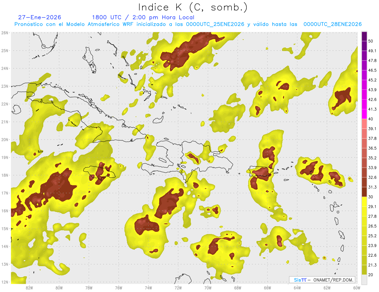Image resolution: width=379 pixels, height=292 pixels.
Task: Select the salmon colorbar segment between 39.1 and 40
Action: tap(364, 124)
